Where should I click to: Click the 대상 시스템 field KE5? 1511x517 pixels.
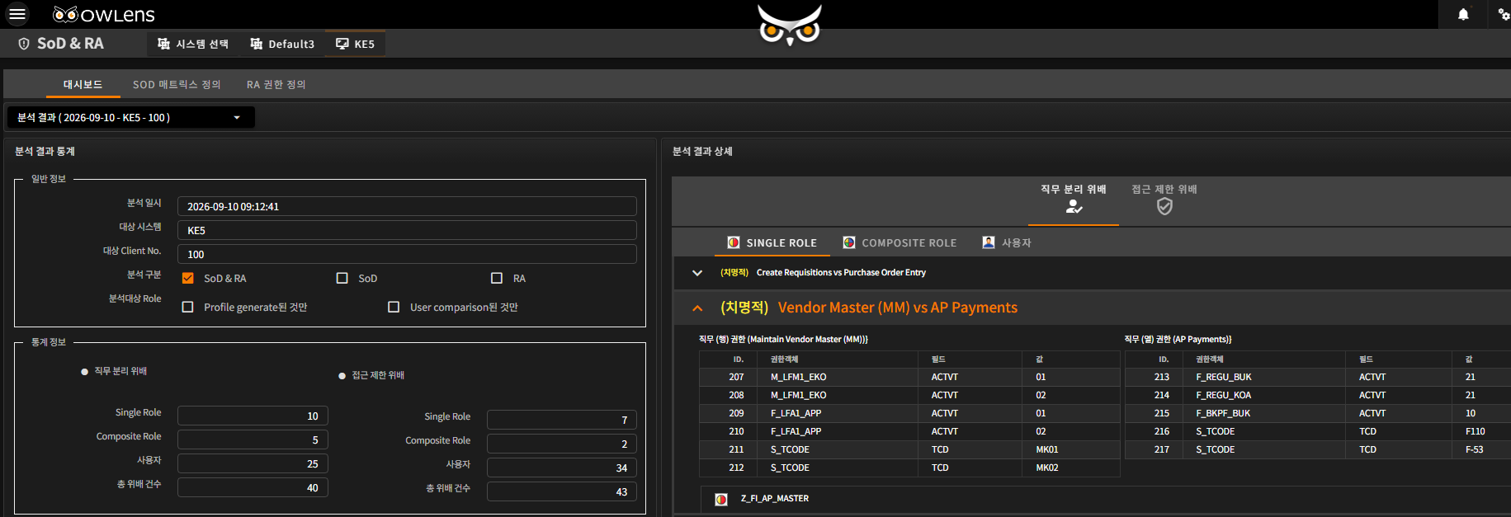pyautogui.click(x=407, y=230)
